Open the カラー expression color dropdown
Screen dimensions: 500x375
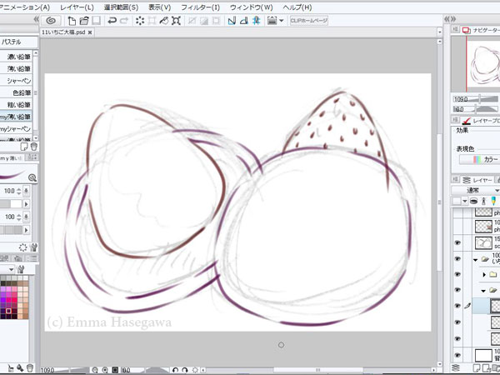coord(480,159)
